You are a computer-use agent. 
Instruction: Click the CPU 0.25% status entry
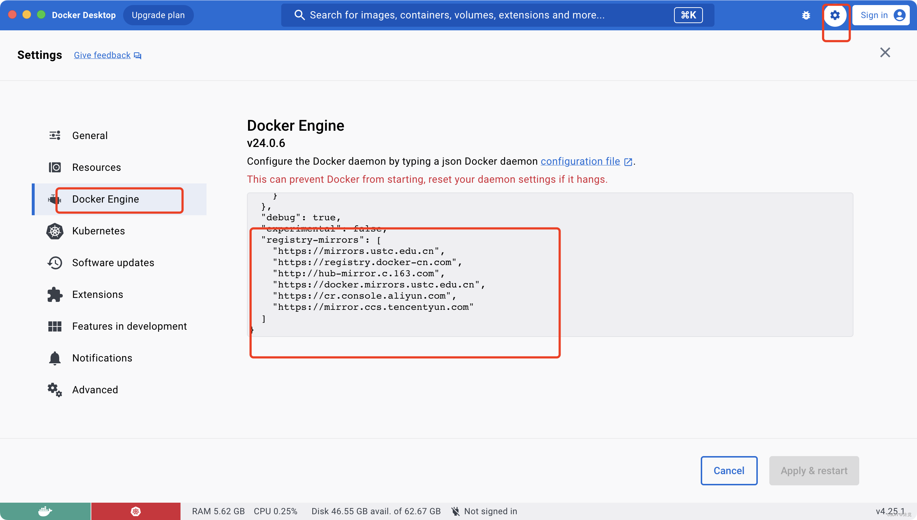point(275,511)
